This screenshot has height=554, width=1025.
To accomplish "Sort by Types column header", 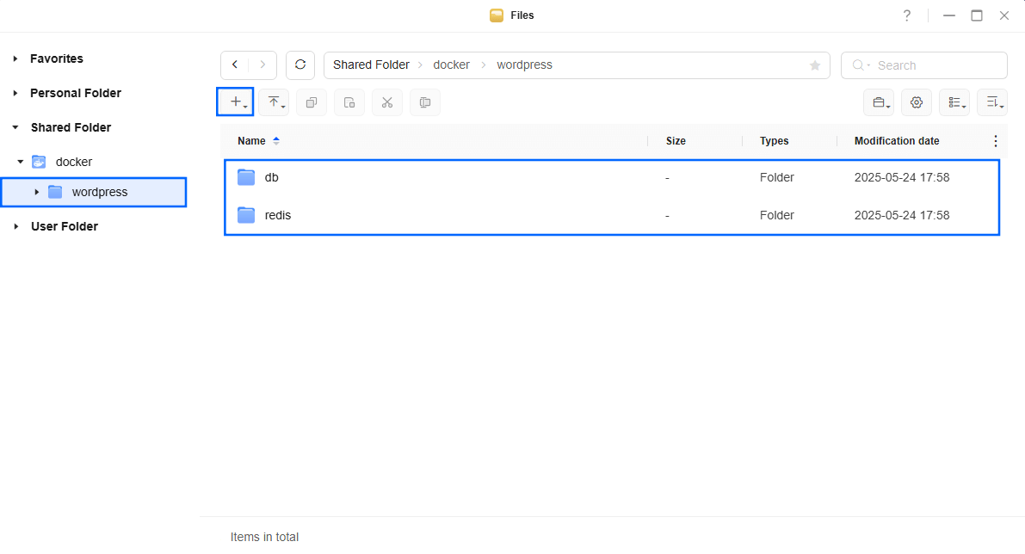I will click(774, 140).
